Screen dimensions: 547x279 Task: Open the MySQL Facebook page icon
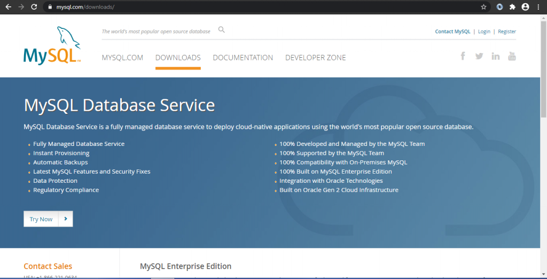pyautogui.click(x=463, y=56)
